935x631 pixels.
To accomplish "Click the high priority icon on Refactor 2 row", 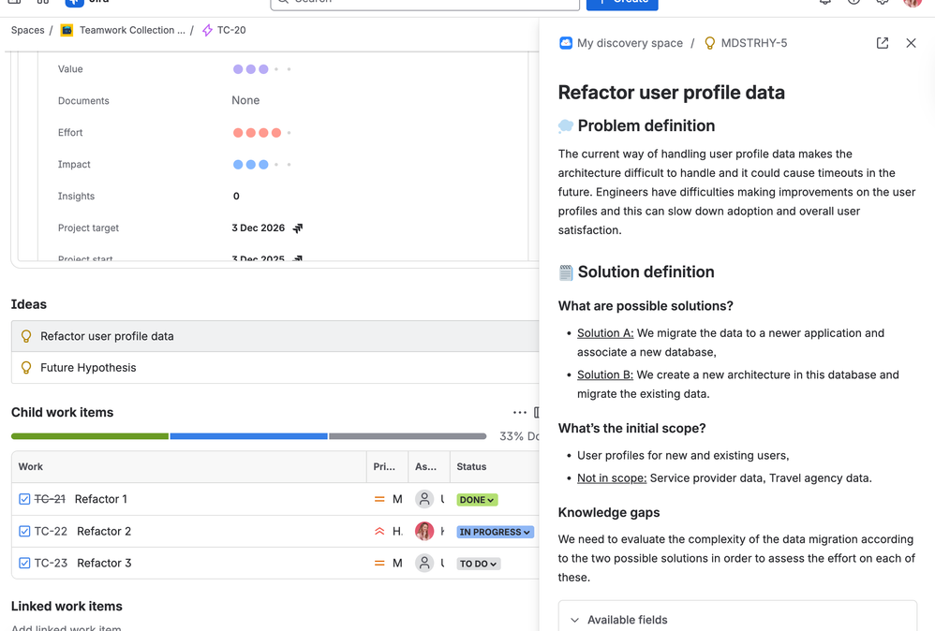I will [x=379, y=531].
